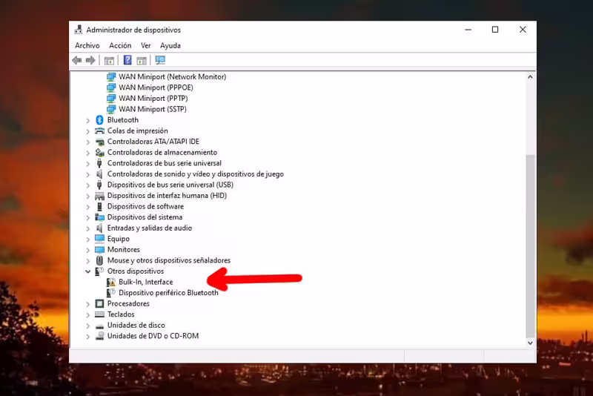Click the scrollbar up arrow
Screen dimensions: 593x396
coord(530,77)
